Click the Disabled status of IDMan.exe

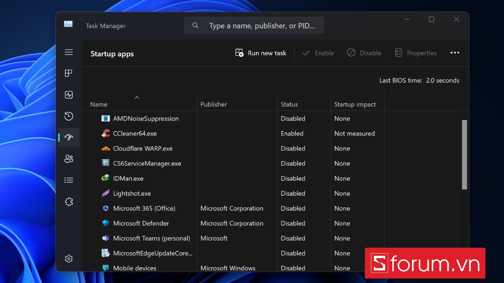pos(293,178)
